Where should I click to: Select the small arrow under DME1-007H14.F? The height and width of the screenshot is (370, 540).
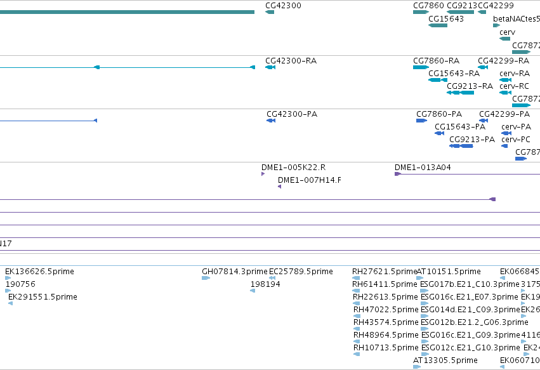[279, 187]
